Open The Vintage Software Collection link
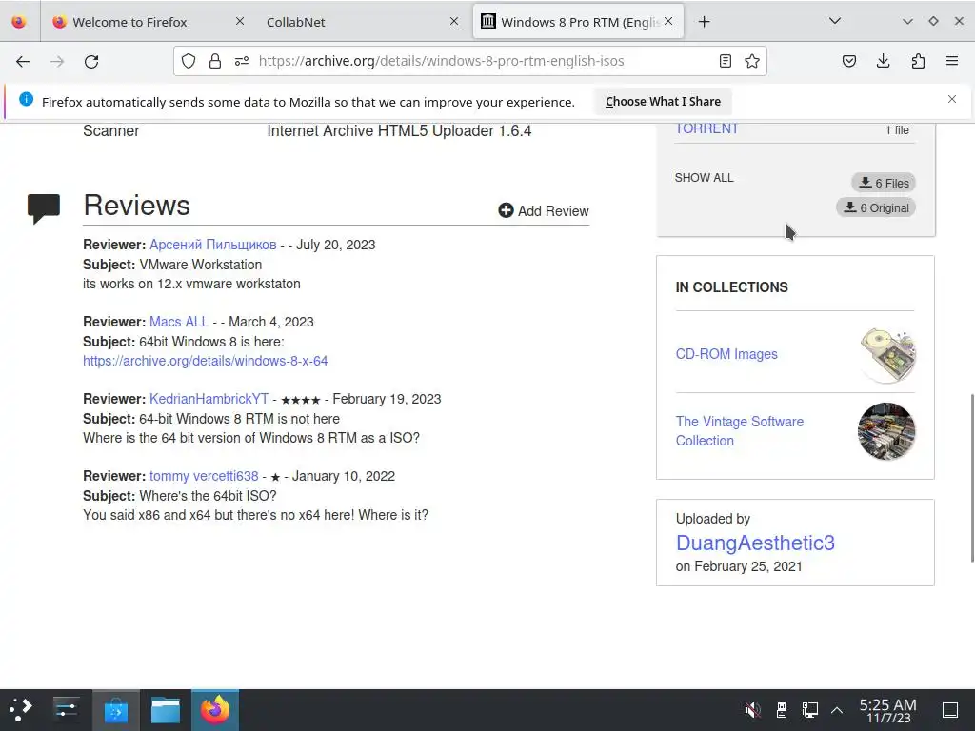This screenshot has width=975, height=731. point(739,431)
